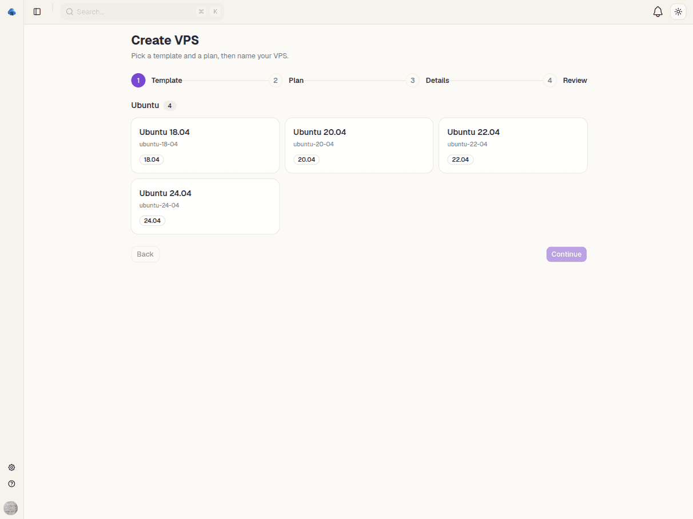
Task: Click the K shortcut key badge
Action: point(215,11)
